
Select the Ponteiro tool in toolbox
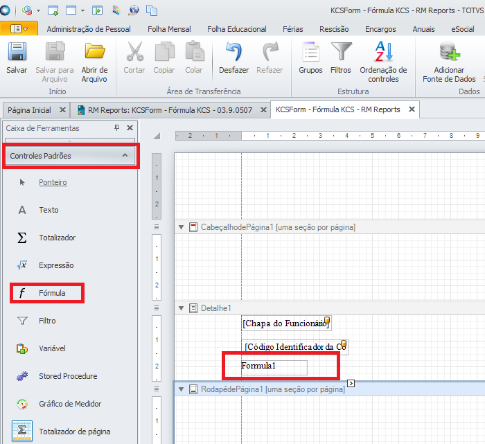click(53, 182)
